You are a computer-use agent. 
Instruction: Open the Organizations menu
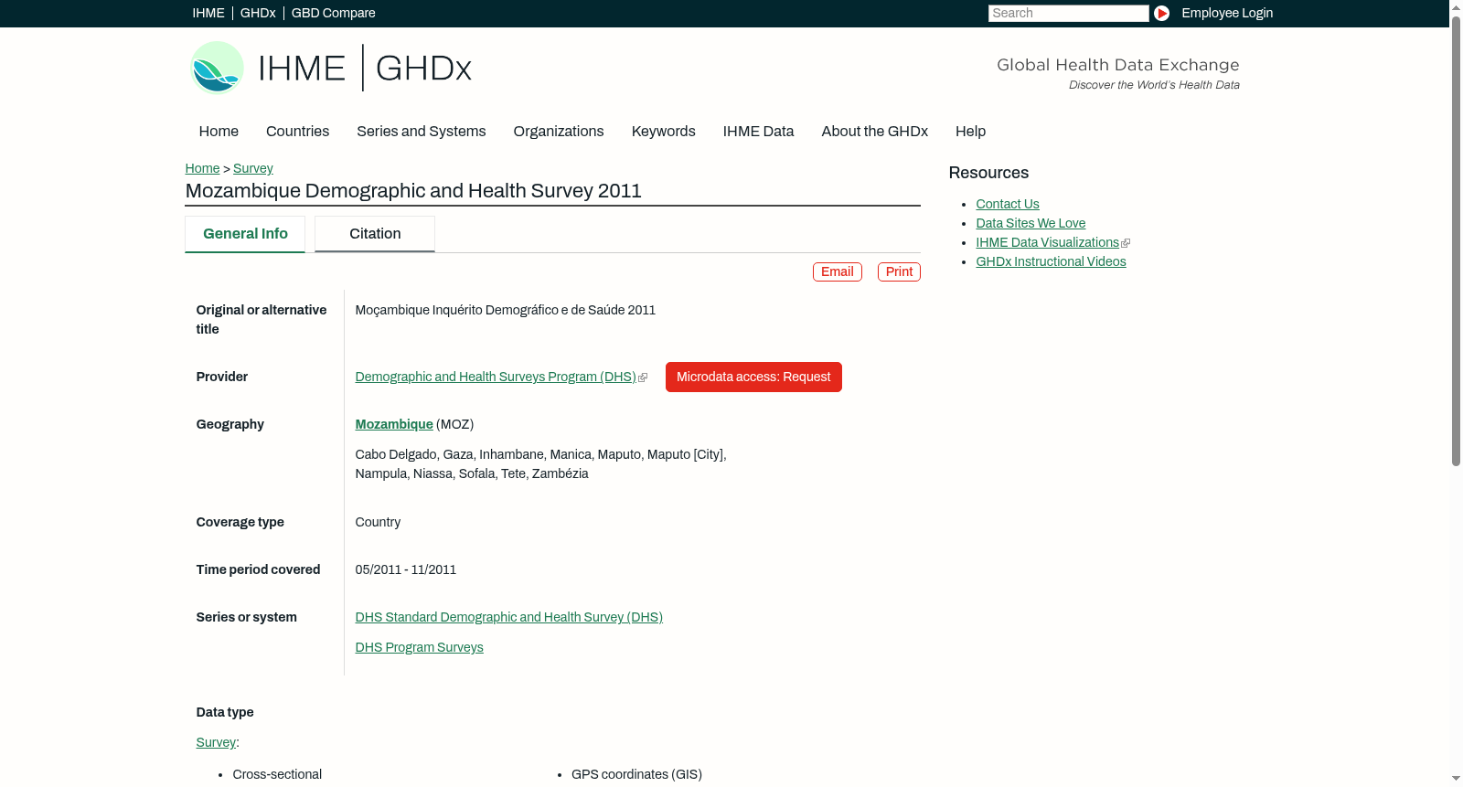pos(559,131)
